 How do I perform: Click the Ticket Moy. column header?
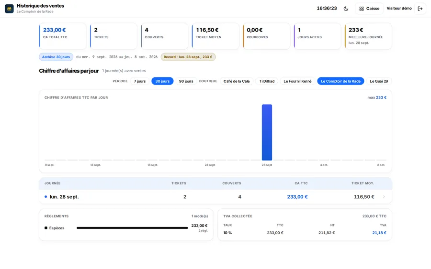point(363,183)
